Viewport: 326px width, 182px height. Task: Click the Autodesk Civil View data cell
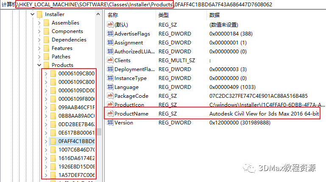coord(264,114)
